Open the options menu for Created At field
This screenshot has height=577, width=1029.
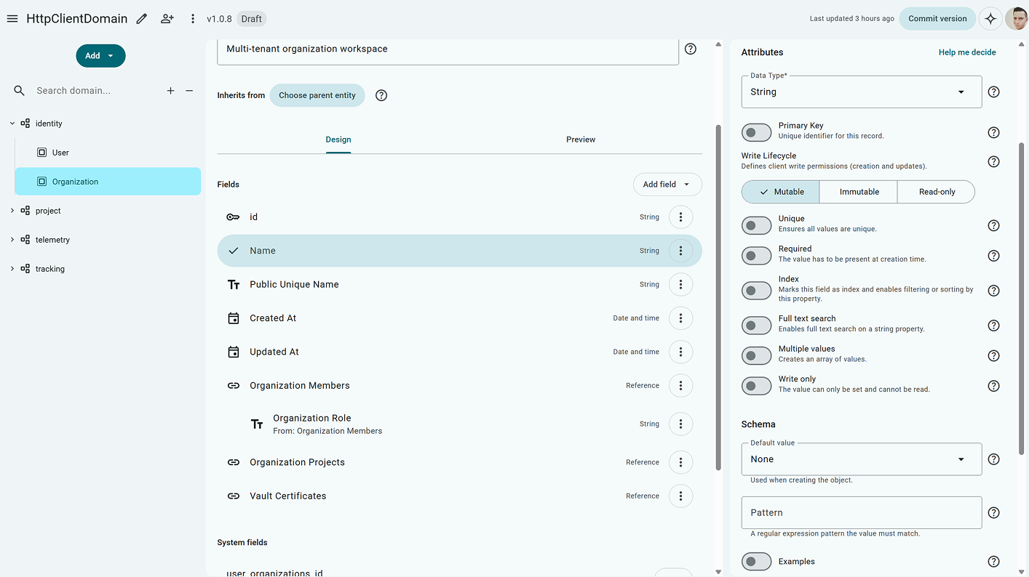(x=680, y=318)
